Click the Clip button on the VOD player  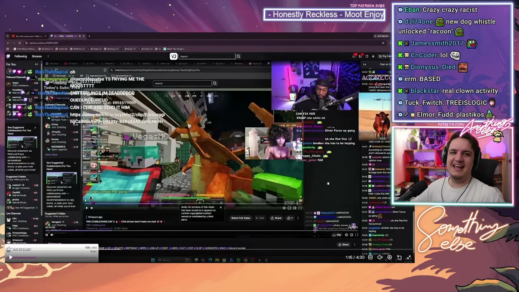point(337,235)
